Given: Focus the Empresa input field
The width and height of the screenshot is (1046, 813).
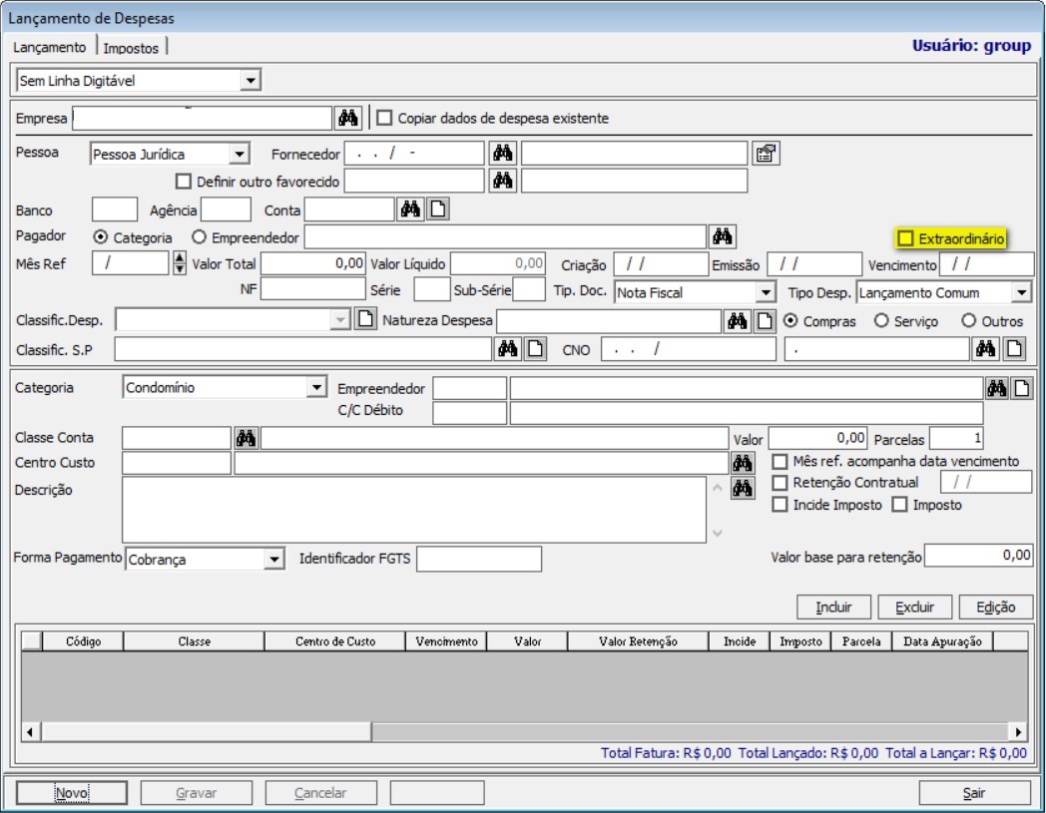Looking at the screenshot, I should (x=202, y=118).
